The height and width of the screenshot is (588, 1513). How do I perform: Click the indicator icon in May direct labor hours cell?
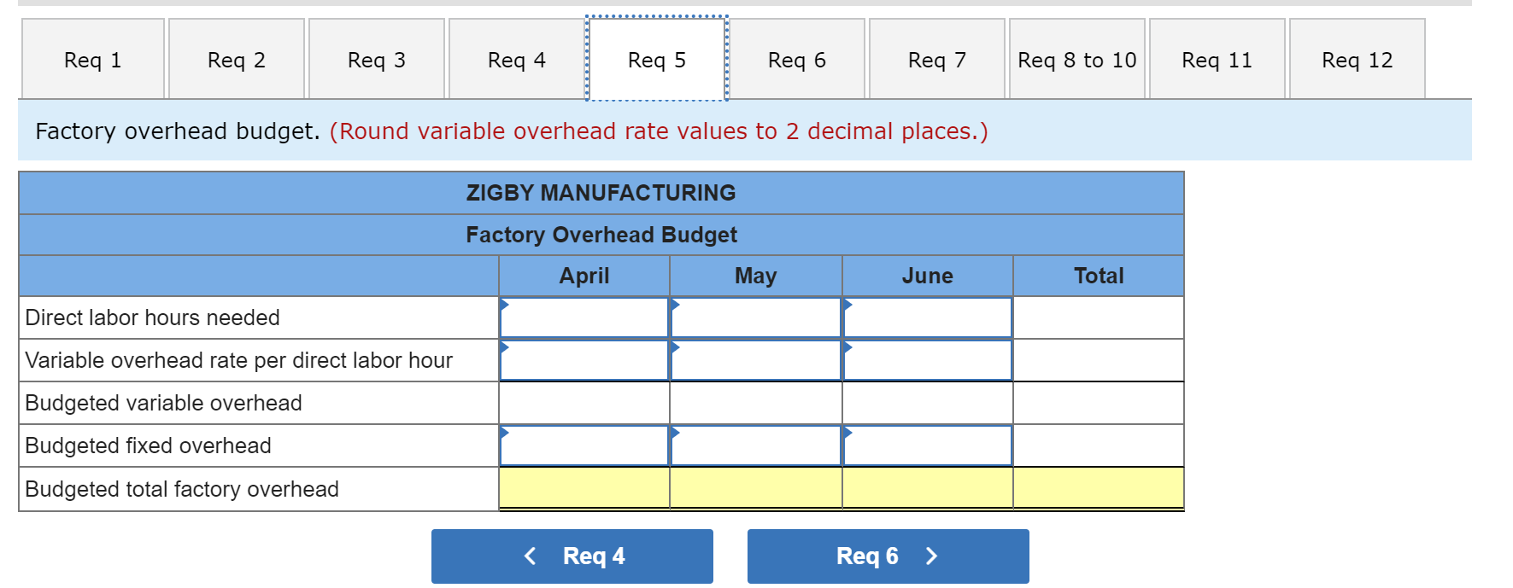click(x=677, y=304)
